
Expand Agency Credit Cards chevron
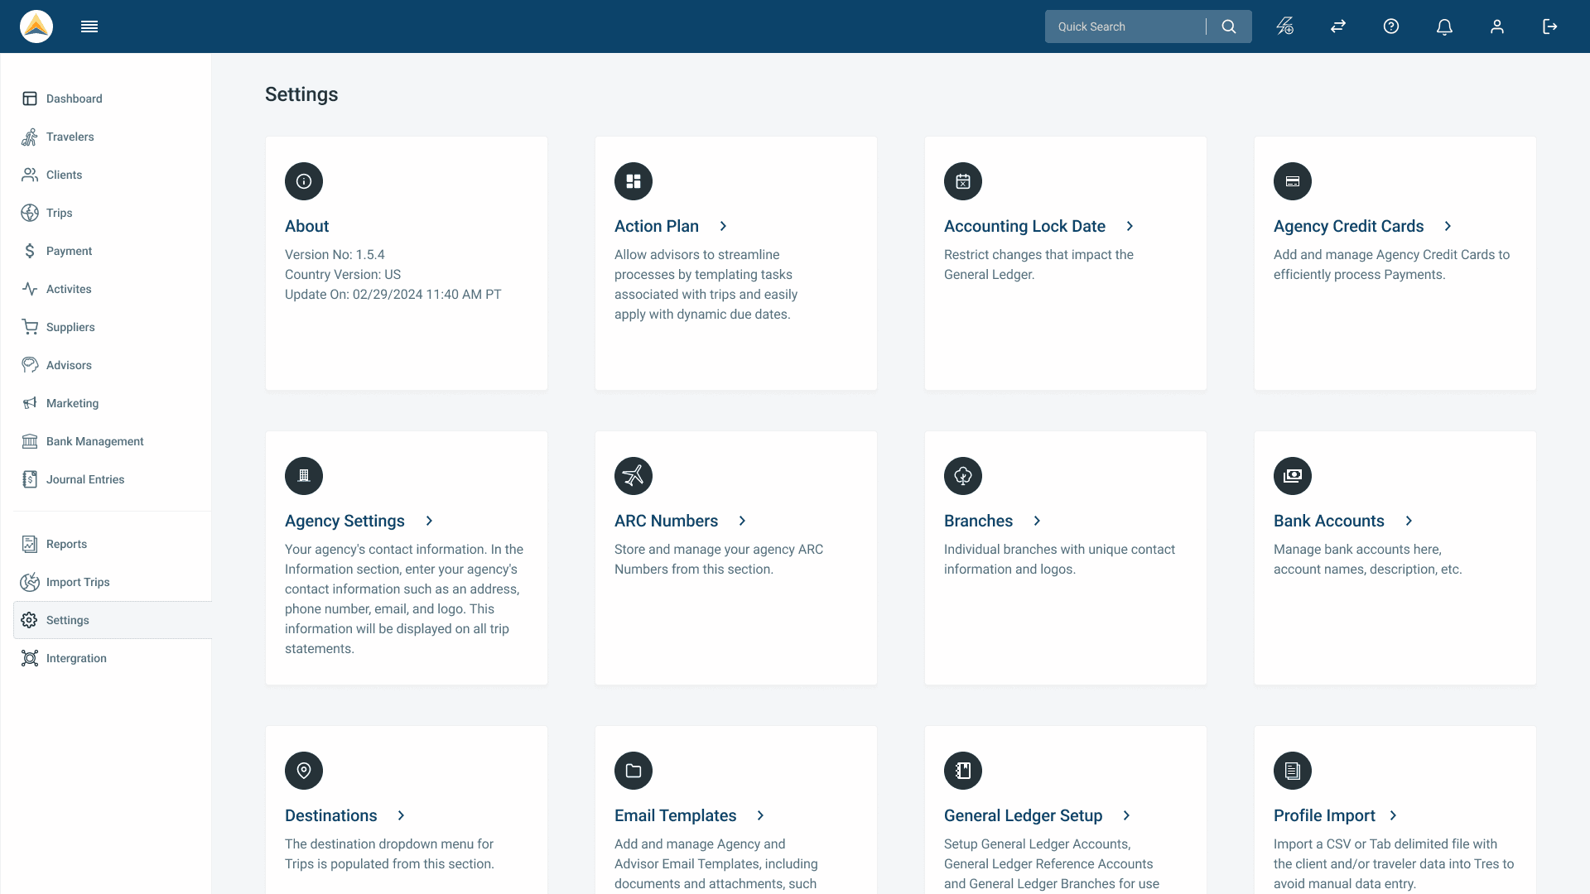pyautogui.click(x=1448, y=226)
